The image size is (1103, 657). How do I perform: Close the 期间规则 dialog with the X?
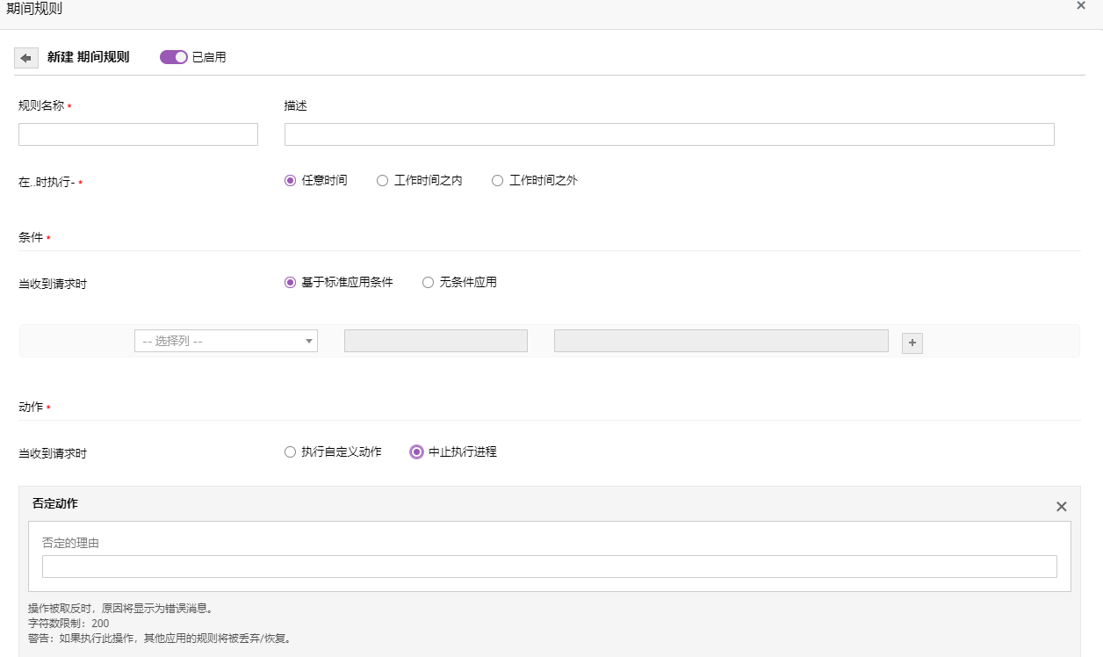click(x=1081, y=5)
